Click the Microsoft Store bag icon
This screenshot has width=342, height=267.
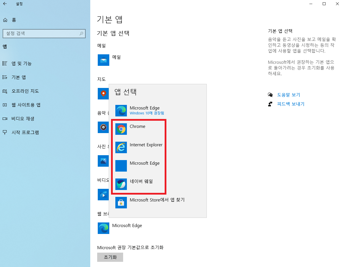point(121,203)
